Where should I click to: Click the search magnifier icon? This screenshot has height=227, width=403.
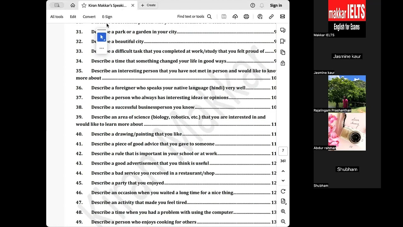click(x=209, y=17)
